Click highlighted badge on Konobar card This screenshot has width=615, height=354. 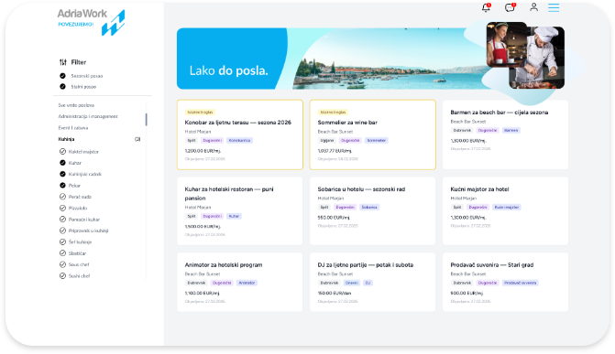200,113
